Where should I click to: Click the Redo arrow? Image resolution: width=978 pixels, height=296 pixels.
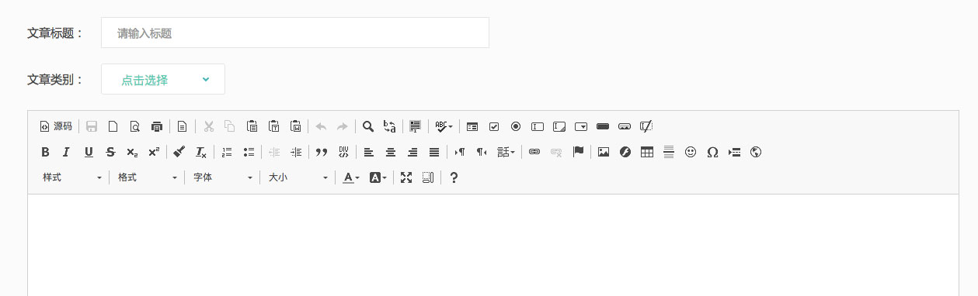[343, 126]
